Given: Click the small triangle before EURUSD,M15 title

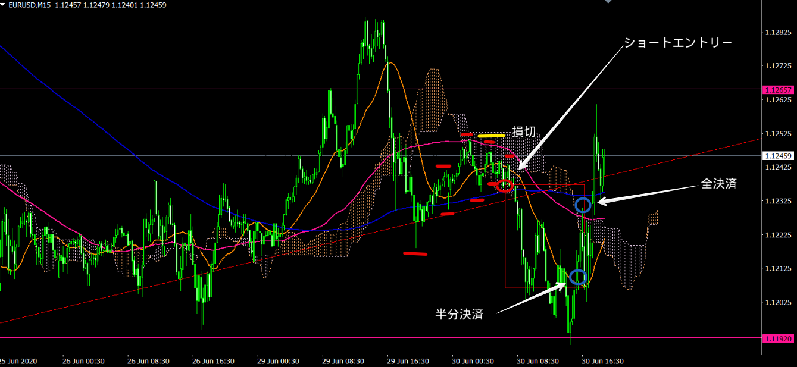Looking at the screenshot, I should [x=3, y=5].
